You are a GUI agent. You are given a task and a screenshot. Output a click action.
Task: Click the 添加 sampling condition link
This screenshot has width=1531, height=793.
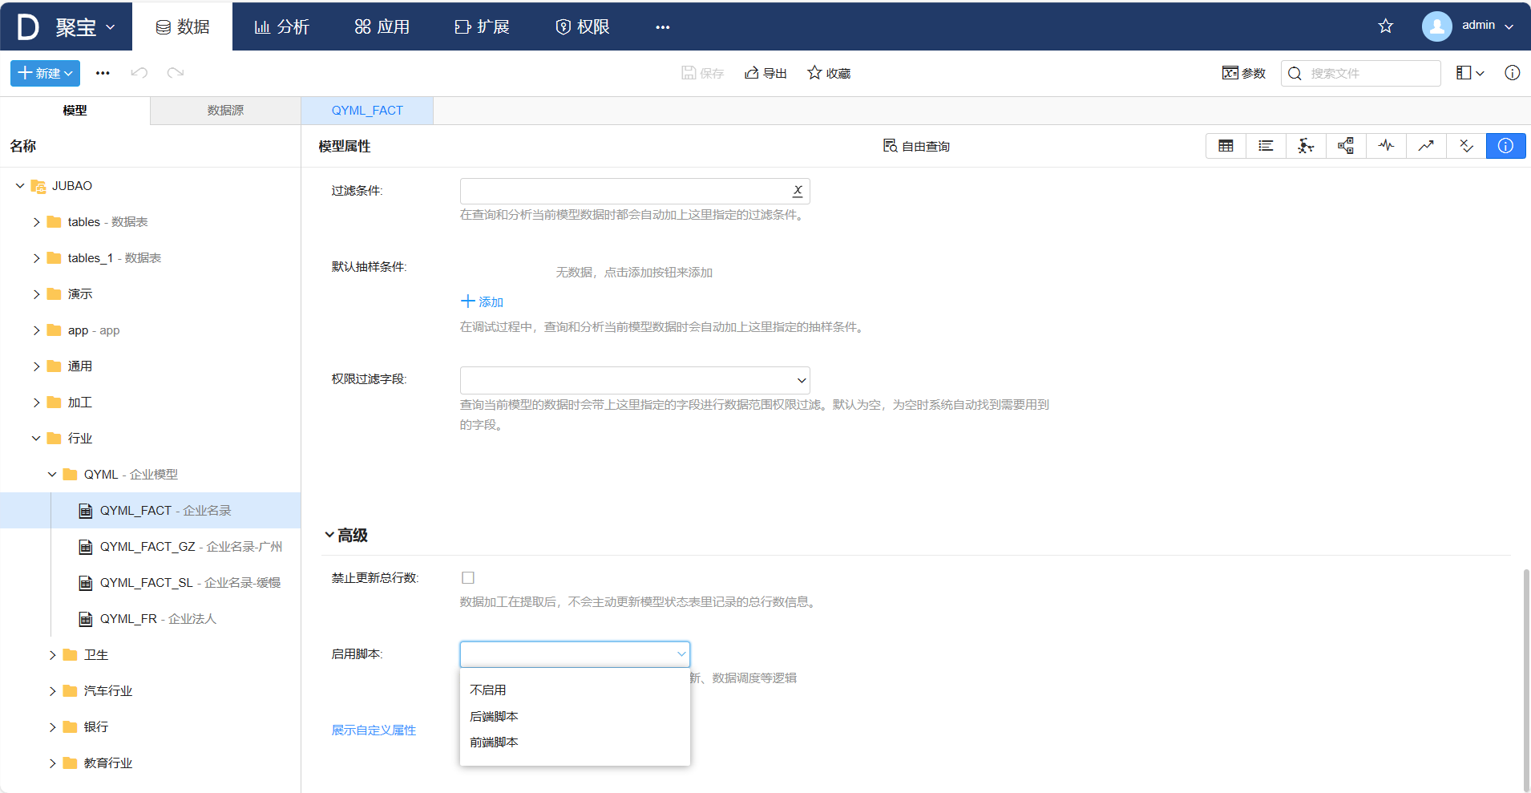pos(483,301)
